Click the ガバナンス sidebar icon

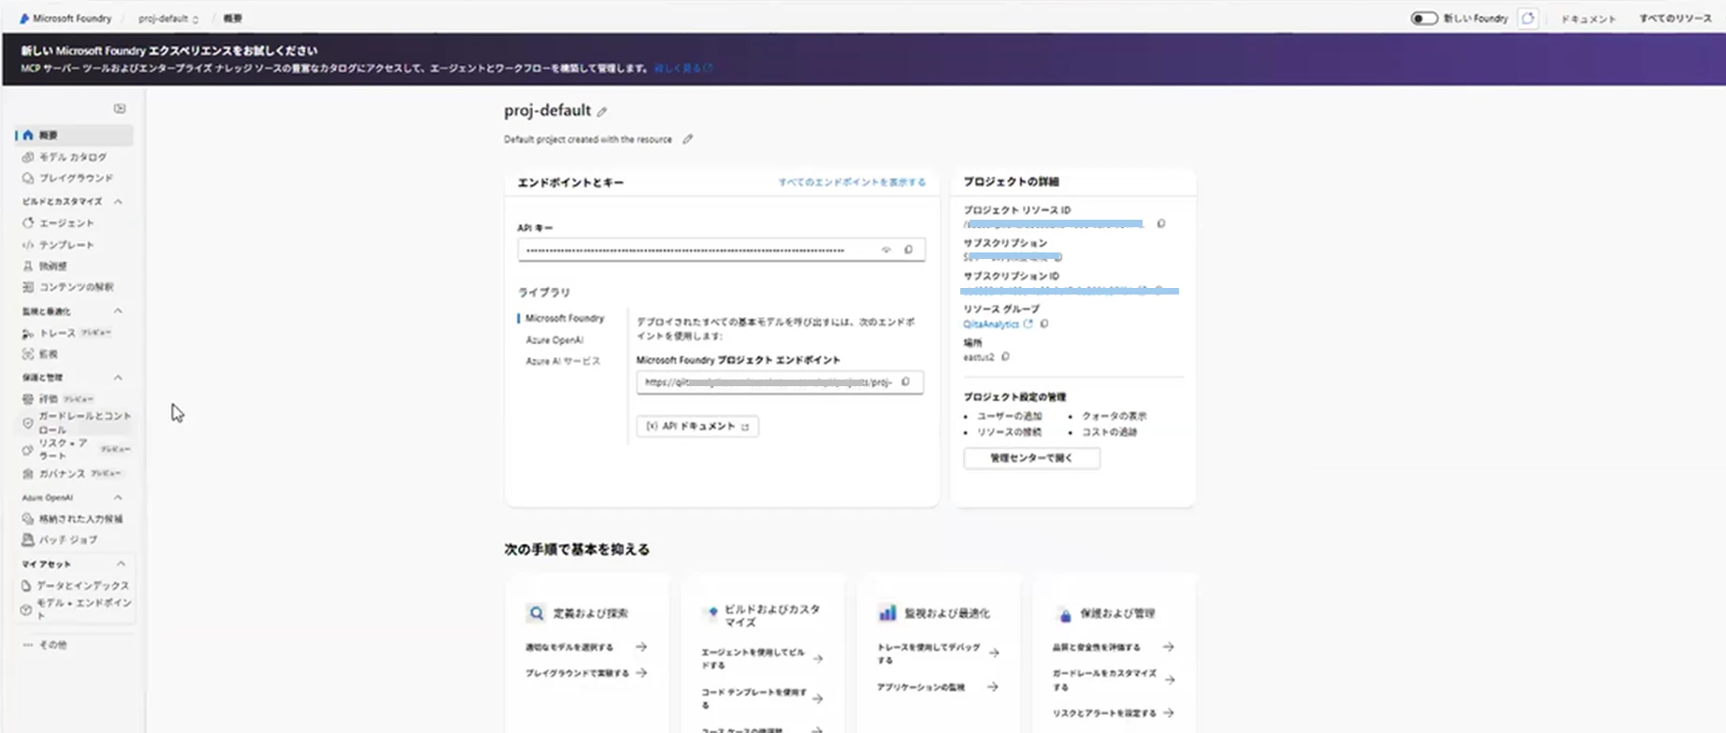28,474
